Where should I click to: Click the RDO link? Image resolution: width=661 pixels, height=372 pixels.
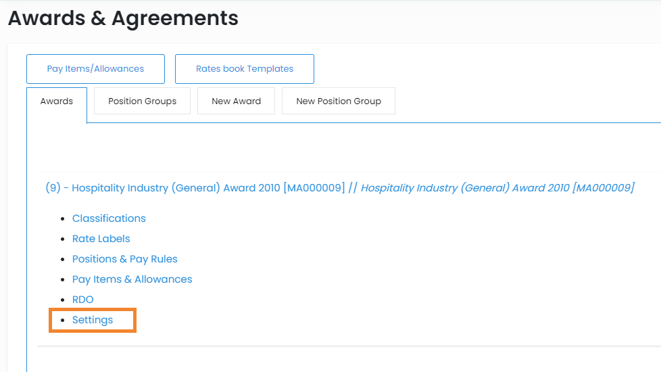click(x=82, y=300)
